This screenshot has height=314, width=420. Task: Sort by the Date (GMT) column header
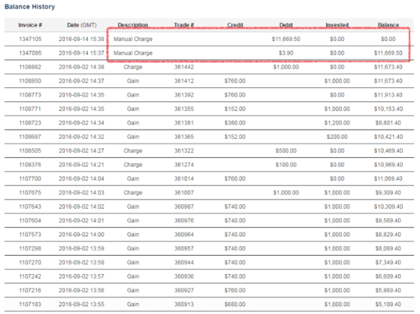(81, 25)
